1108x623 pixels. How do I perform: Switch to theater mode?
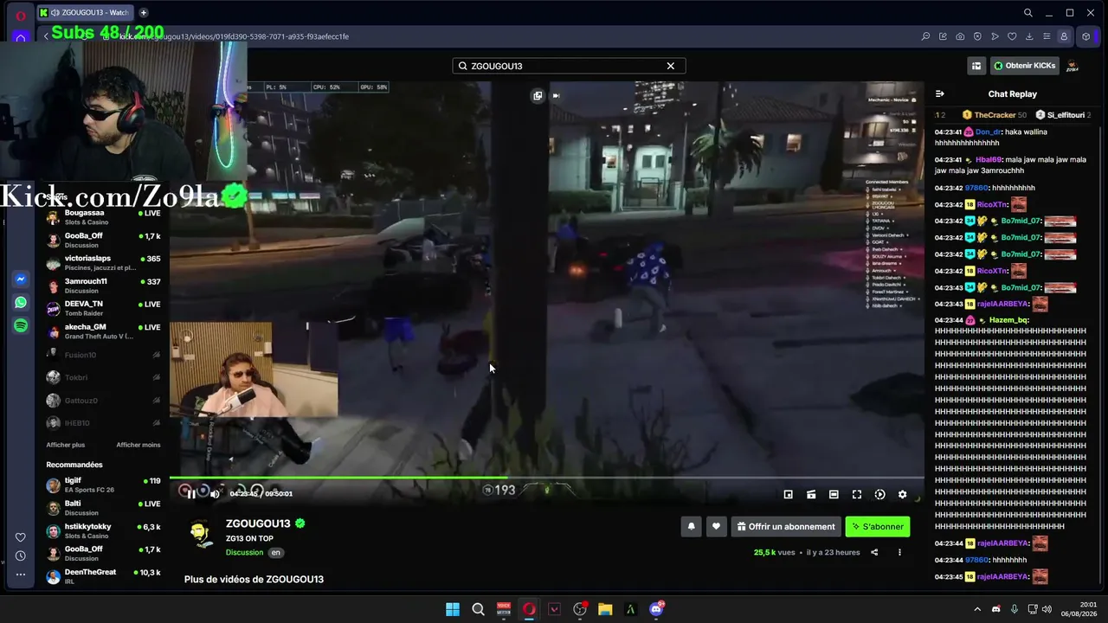pos(834,494)
